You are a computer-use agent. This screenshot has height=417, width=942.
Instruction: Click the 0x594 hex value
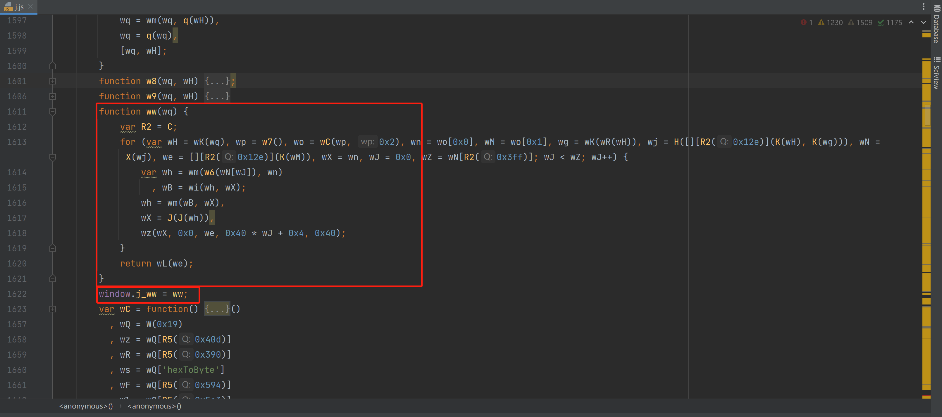(x=208, y=385)
